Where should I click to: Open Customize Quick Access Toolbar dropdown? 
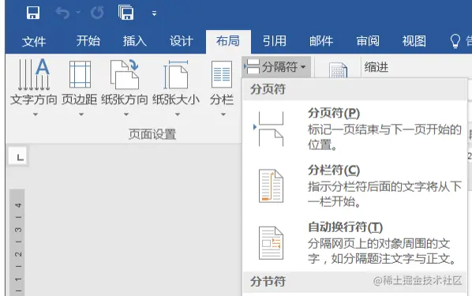154,13
